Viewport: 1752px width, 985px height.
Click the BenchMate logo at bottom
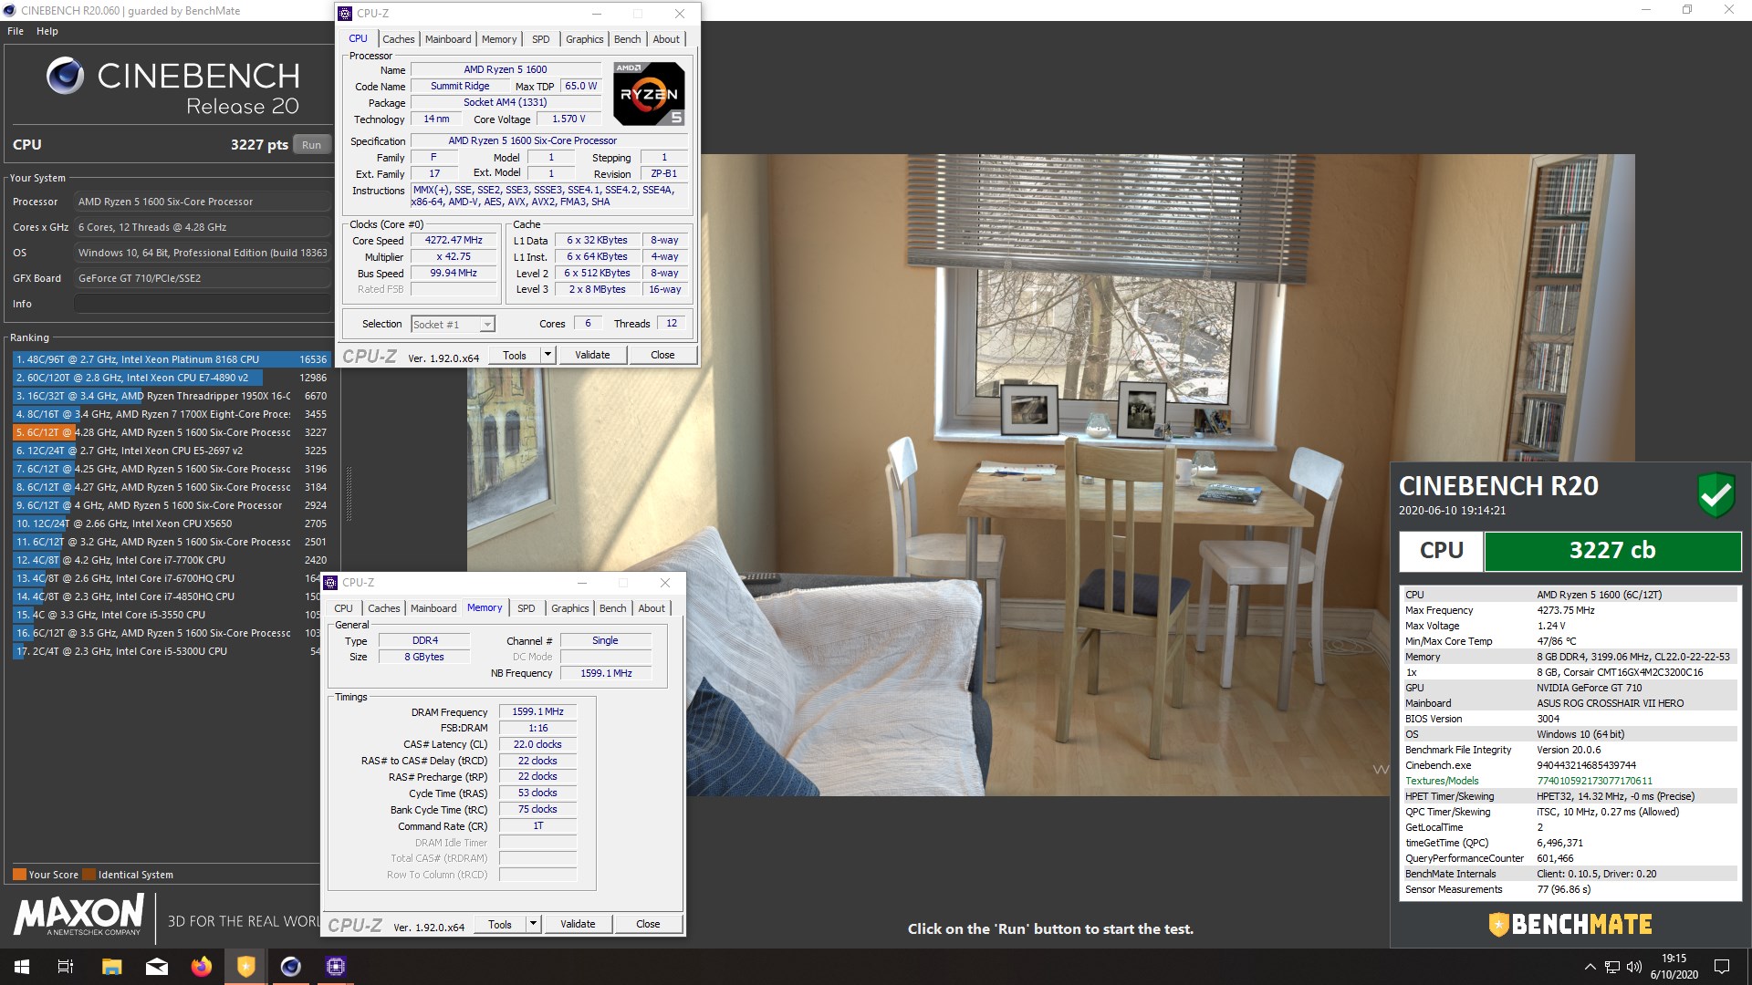pyautogui.click(x=1570, y=924)
